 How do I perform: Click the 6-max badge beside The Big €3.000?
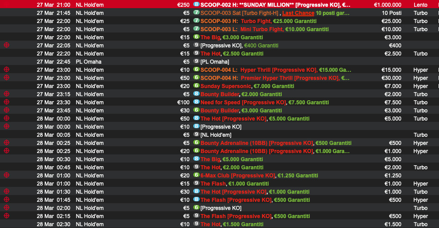pyautogui.click(x=196, y=37)
